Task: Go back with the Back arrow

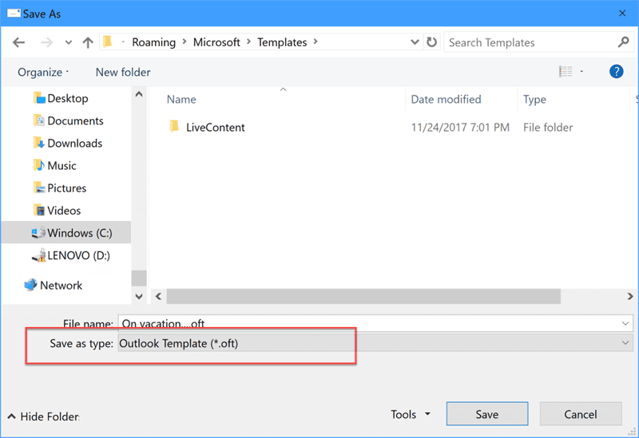Action: coord(18,42)
